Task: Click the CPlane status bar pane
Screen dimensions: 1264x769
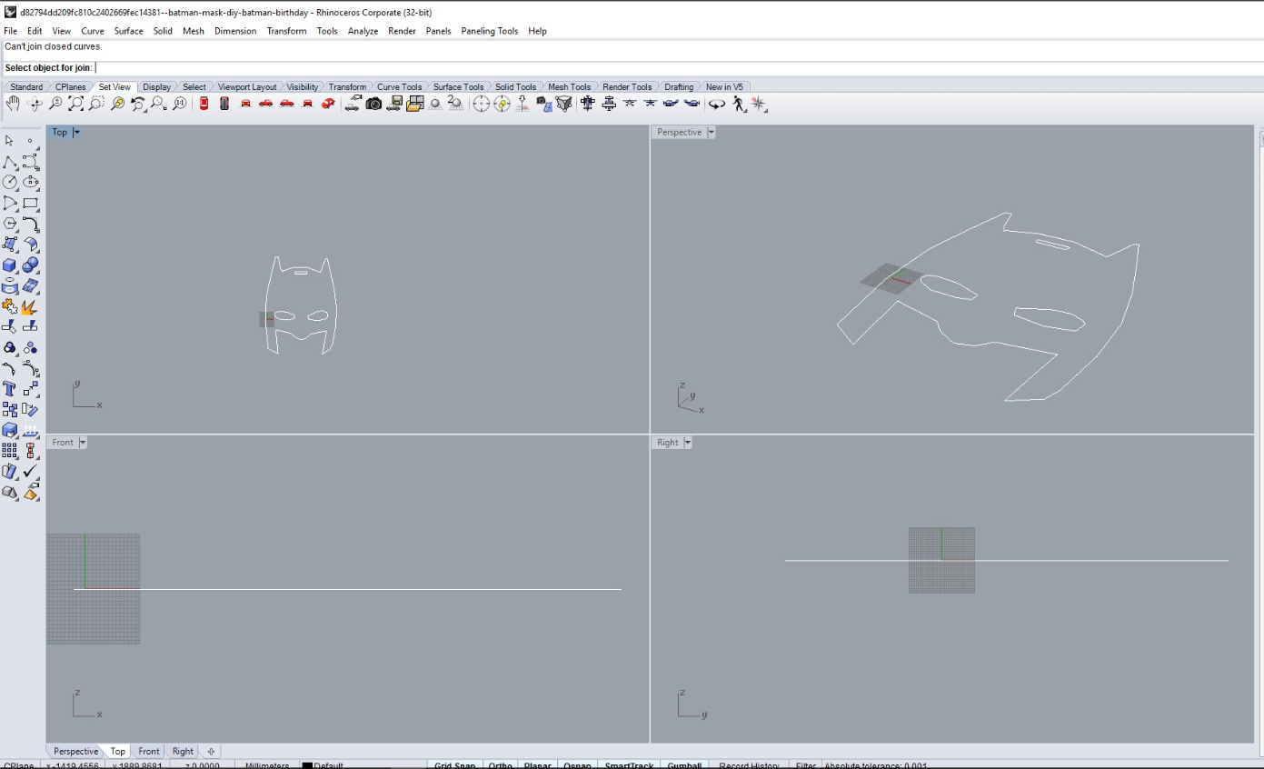Action: click(19, 765)
